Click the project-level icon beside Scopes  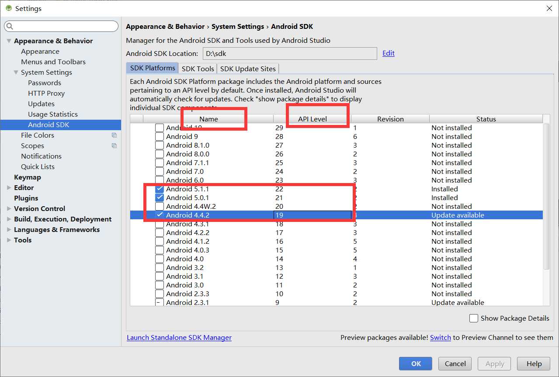click(114, 146)
